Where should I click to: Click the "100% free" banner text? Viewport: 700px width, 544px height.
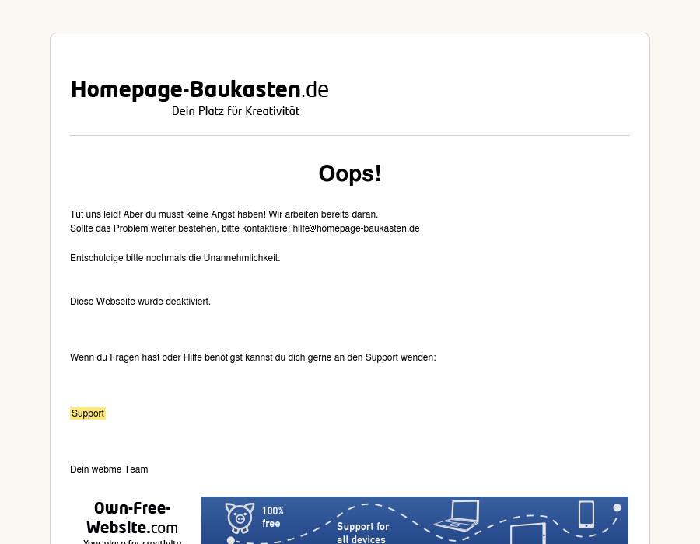tap(273, 517)
